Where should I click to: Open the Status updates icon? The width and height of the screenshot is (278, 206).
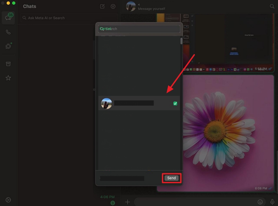[x=8, y=46]
